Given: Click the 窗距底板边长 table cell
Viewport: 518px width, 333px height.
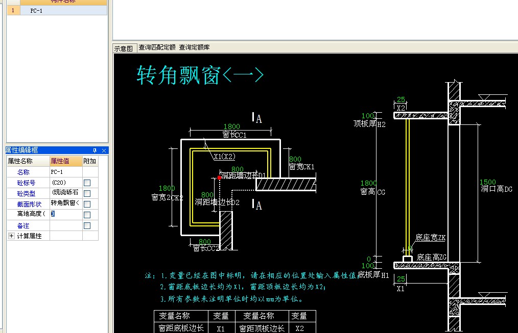Looking at the screenshot, I should coord(181,328).
